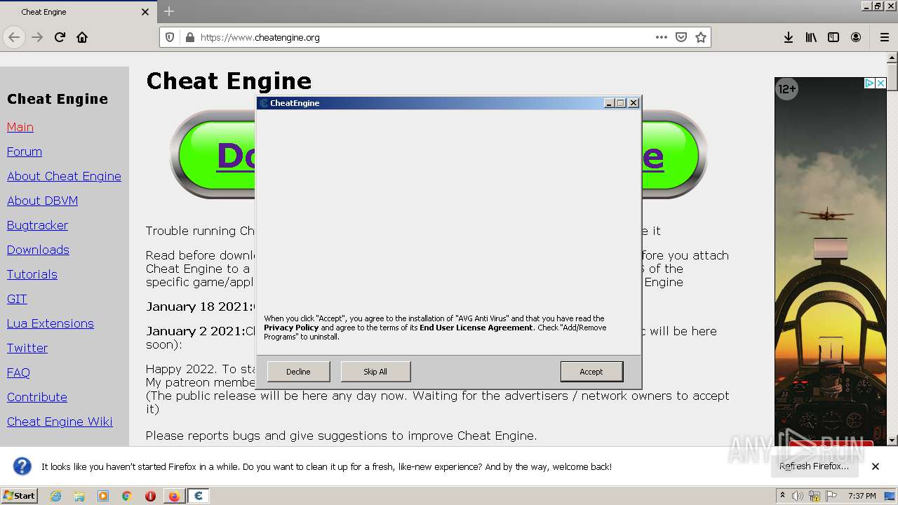Image resolution: width=898 pixels, height=505 pixels.
Task: Open the GIT sidebar link
Action: [x=17, y=299]
